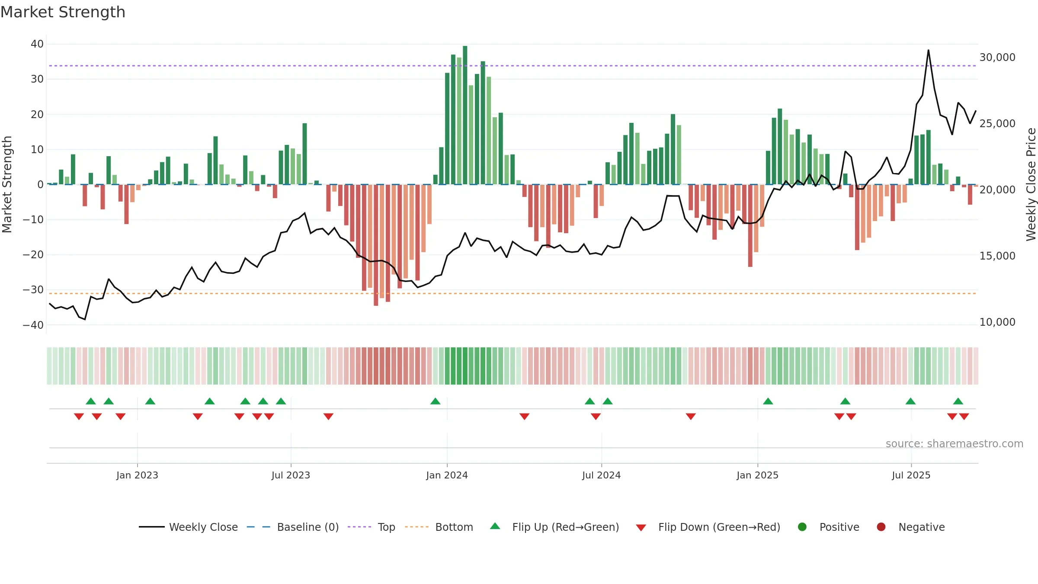The height and width of the screenshot is (584, 1038).
Task: Toggle the Positive legend entry
Action: pyautogui.click(x=828, y=527)
